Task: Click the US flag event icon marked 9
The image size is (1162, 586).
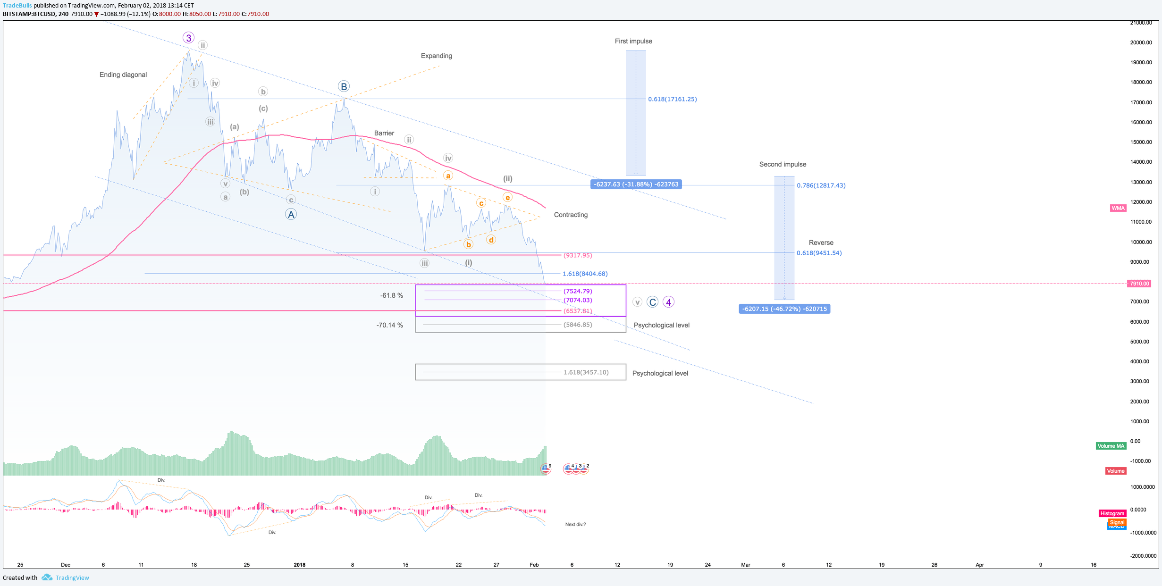Action: [x=546, y=468]
